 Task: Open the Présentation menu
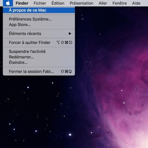point(82,3)
